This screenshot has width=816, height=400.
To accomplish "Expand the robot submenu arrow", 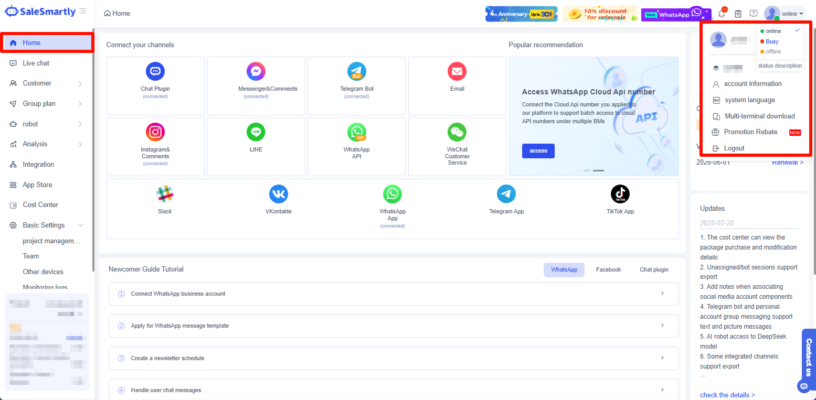I will (80, 124).
